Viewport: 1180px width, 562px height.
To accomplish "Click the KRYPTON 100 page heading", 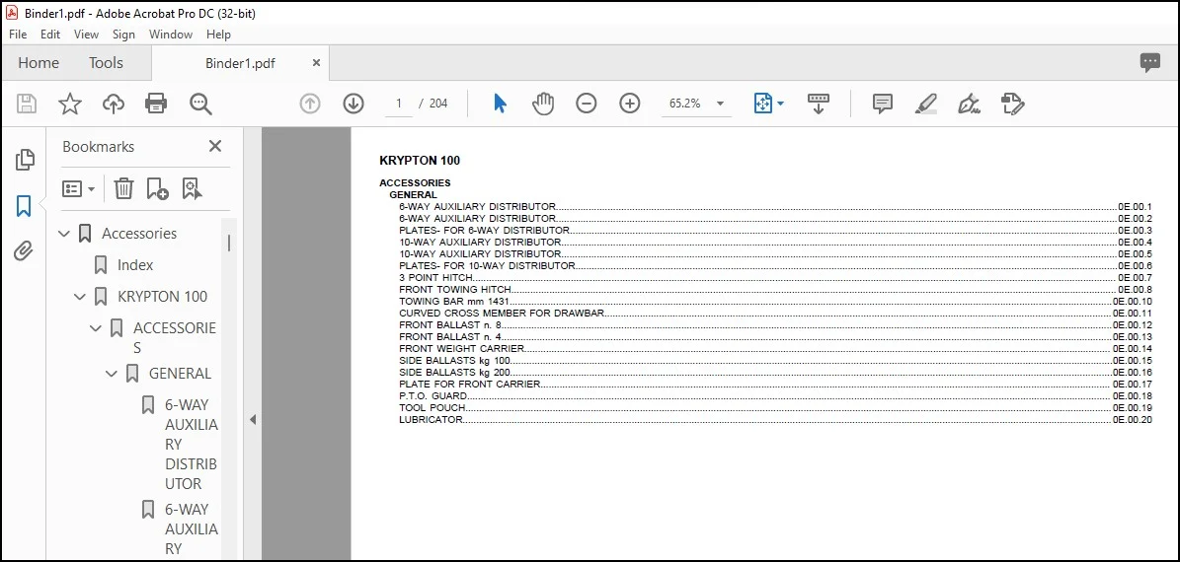I will tap(420, 160).
